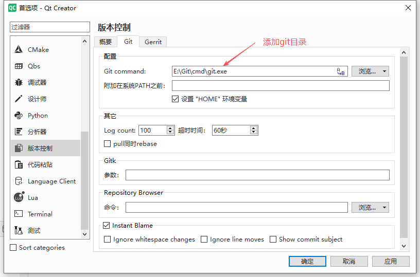Screen dimensions: 420x277
Task: Click the debugger bug icon
Action: (19, 82)
